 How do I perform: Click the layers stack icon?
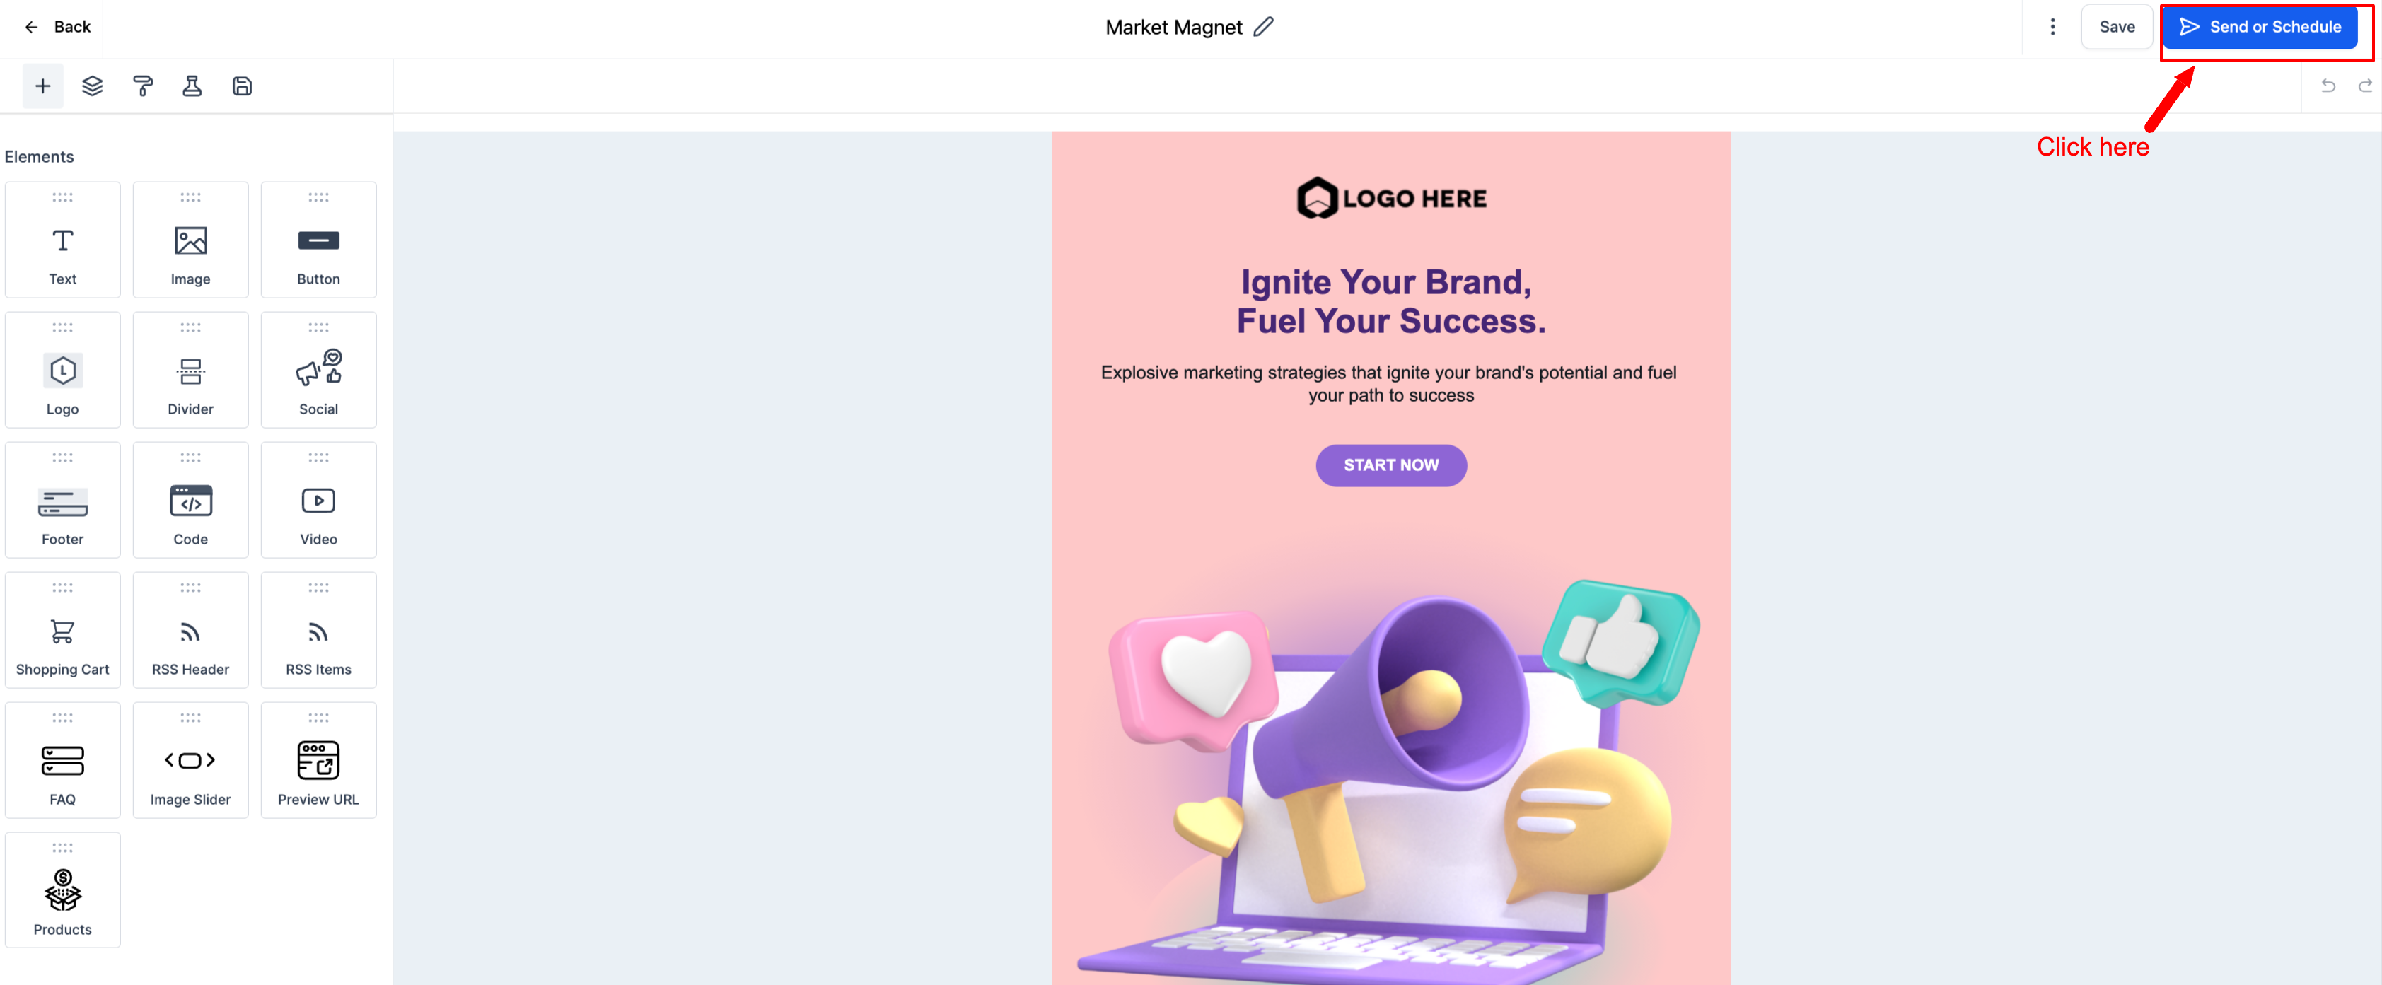coord(93,85)
